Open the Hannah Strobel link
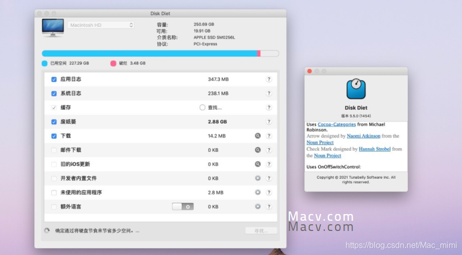This screenshot has height=255, width=462. (x=375, y=149)
